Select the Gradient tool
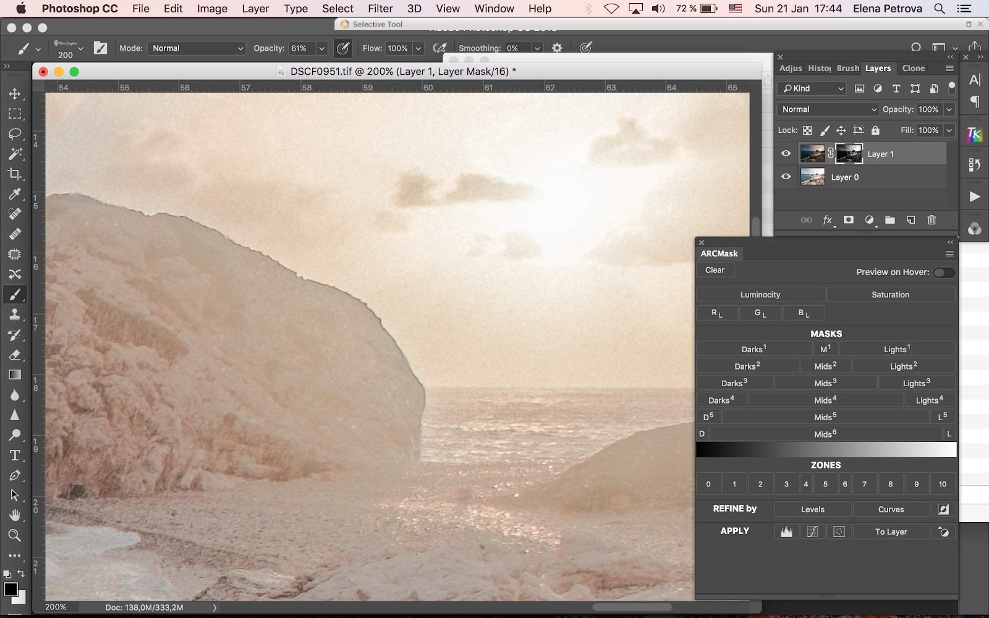 [x=15, y=375]
